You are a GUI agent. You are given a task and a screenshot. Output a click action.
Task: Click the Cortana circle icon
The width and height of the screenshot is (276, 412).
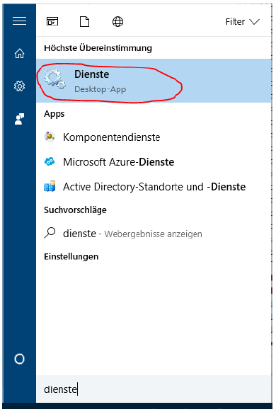coord(19,359)
